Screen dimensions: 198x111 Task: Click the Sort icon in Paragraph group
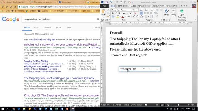click(x=153, y=16)
